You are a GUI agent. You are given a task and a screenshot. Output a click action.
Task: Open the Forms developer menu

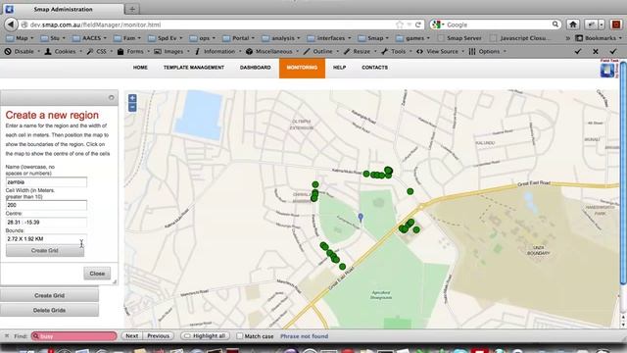(x=133, y=51)
